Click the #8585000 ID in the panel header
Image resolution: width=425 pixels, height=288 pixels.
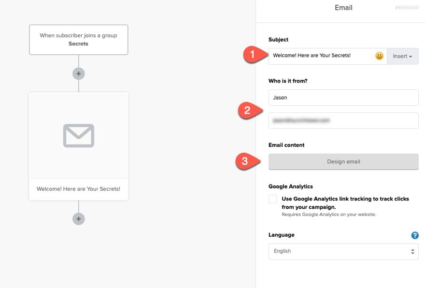(x=406, y=8)
